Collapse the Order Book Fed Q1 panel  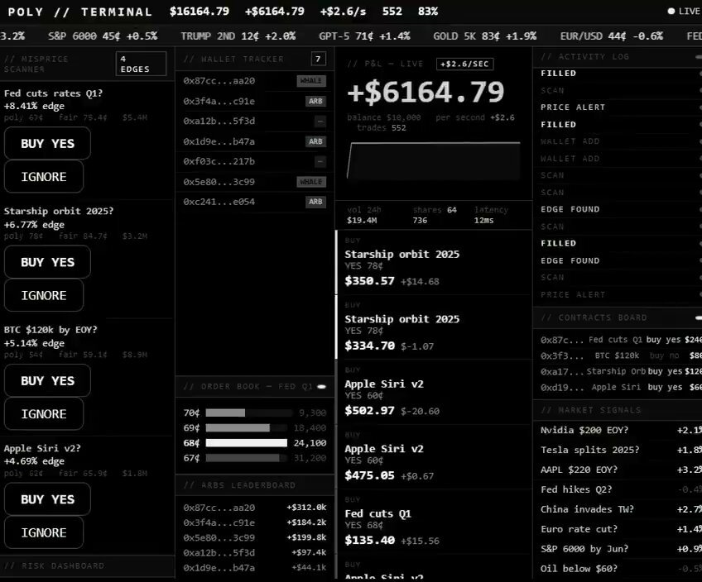[x=321, y=387]
